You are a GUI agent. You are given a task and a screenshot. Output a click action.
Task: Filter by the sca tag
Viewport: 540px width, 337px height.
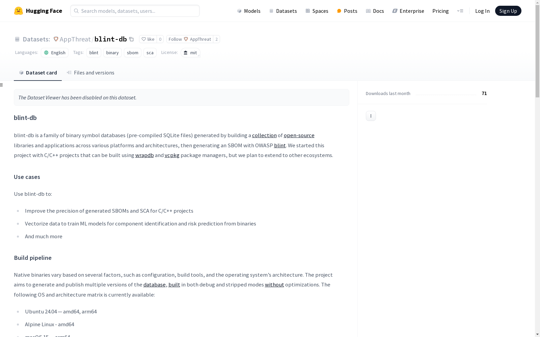(x=150, y=53)
